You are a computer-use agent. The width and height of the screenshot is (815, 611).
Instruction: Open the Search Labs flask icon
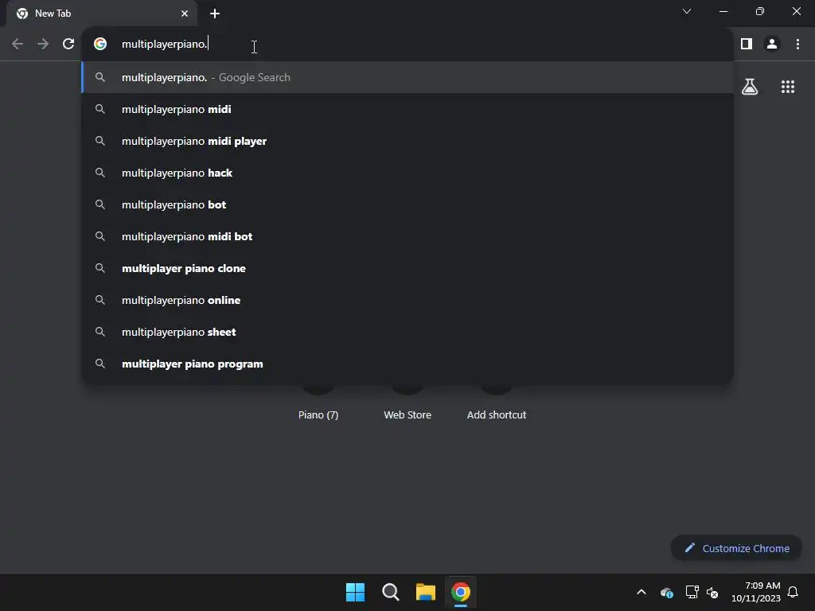(x=750, y=87)
